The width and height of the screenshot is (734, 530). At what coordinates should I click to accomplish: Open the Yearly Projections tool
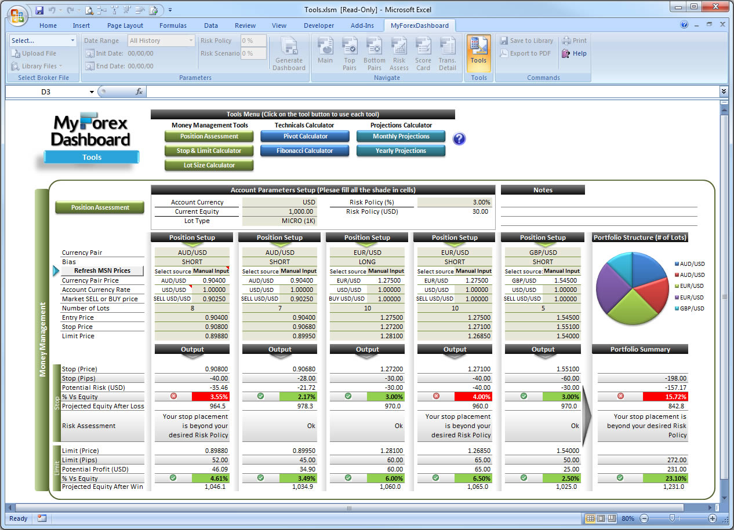tap(401, 151)
